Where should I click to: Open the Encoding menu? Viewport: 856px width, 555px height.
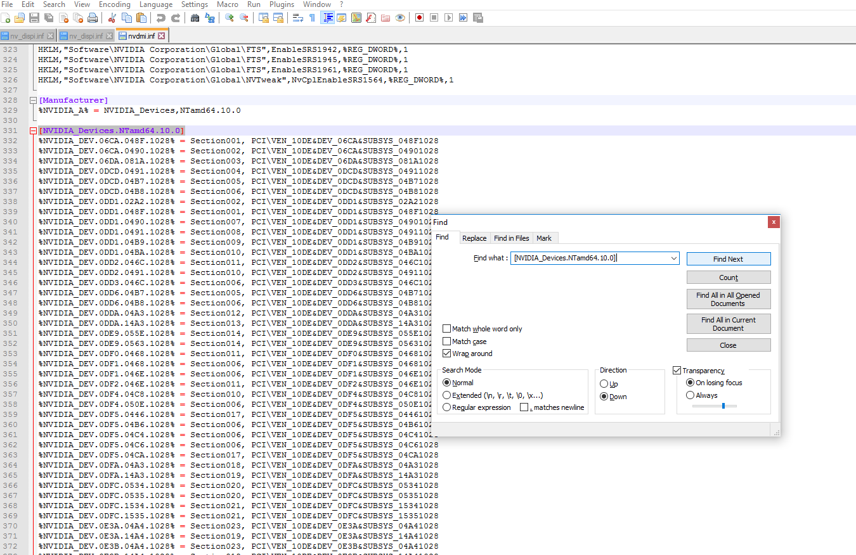tap(114, 4)
